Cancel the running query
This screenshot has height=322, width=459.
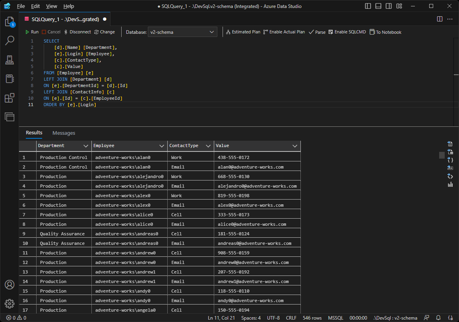[51, 32]
